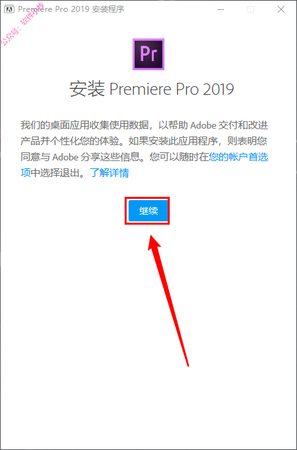Click the text 中选择退出 after the link
The image size is (297, 450).
tap(56, 173)
